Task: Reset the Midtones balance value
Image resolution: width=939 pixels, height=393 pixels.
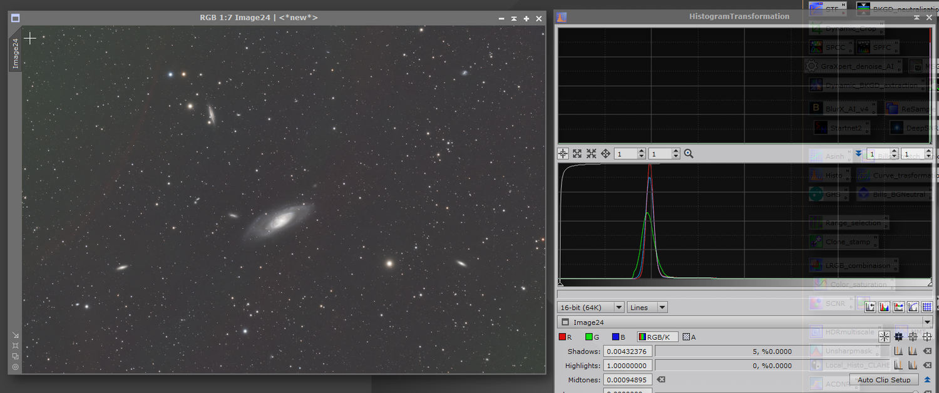Action: [x=661, y=380]
